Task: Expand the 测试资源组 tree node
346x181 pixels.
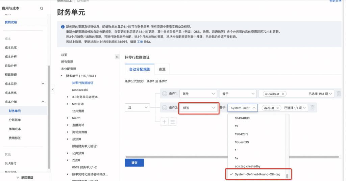Action: [x=68, y=132]
